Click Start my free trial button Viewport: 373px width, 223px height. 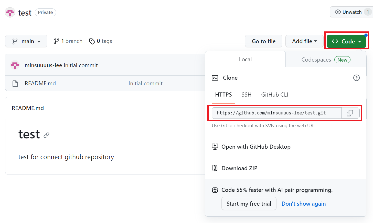[x=249, y=204]
